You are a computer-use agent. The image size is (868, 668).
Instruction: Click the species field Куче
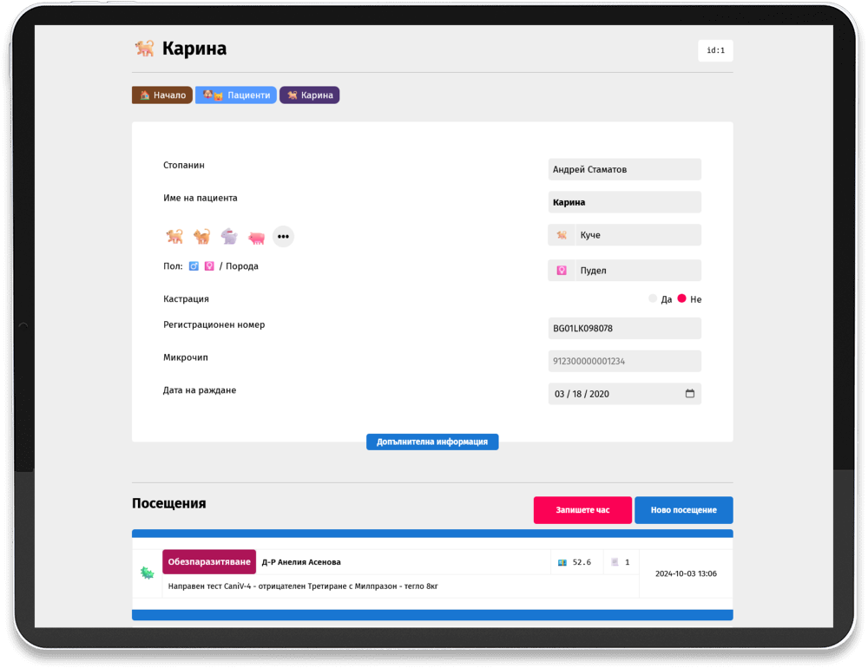[638, 235]
